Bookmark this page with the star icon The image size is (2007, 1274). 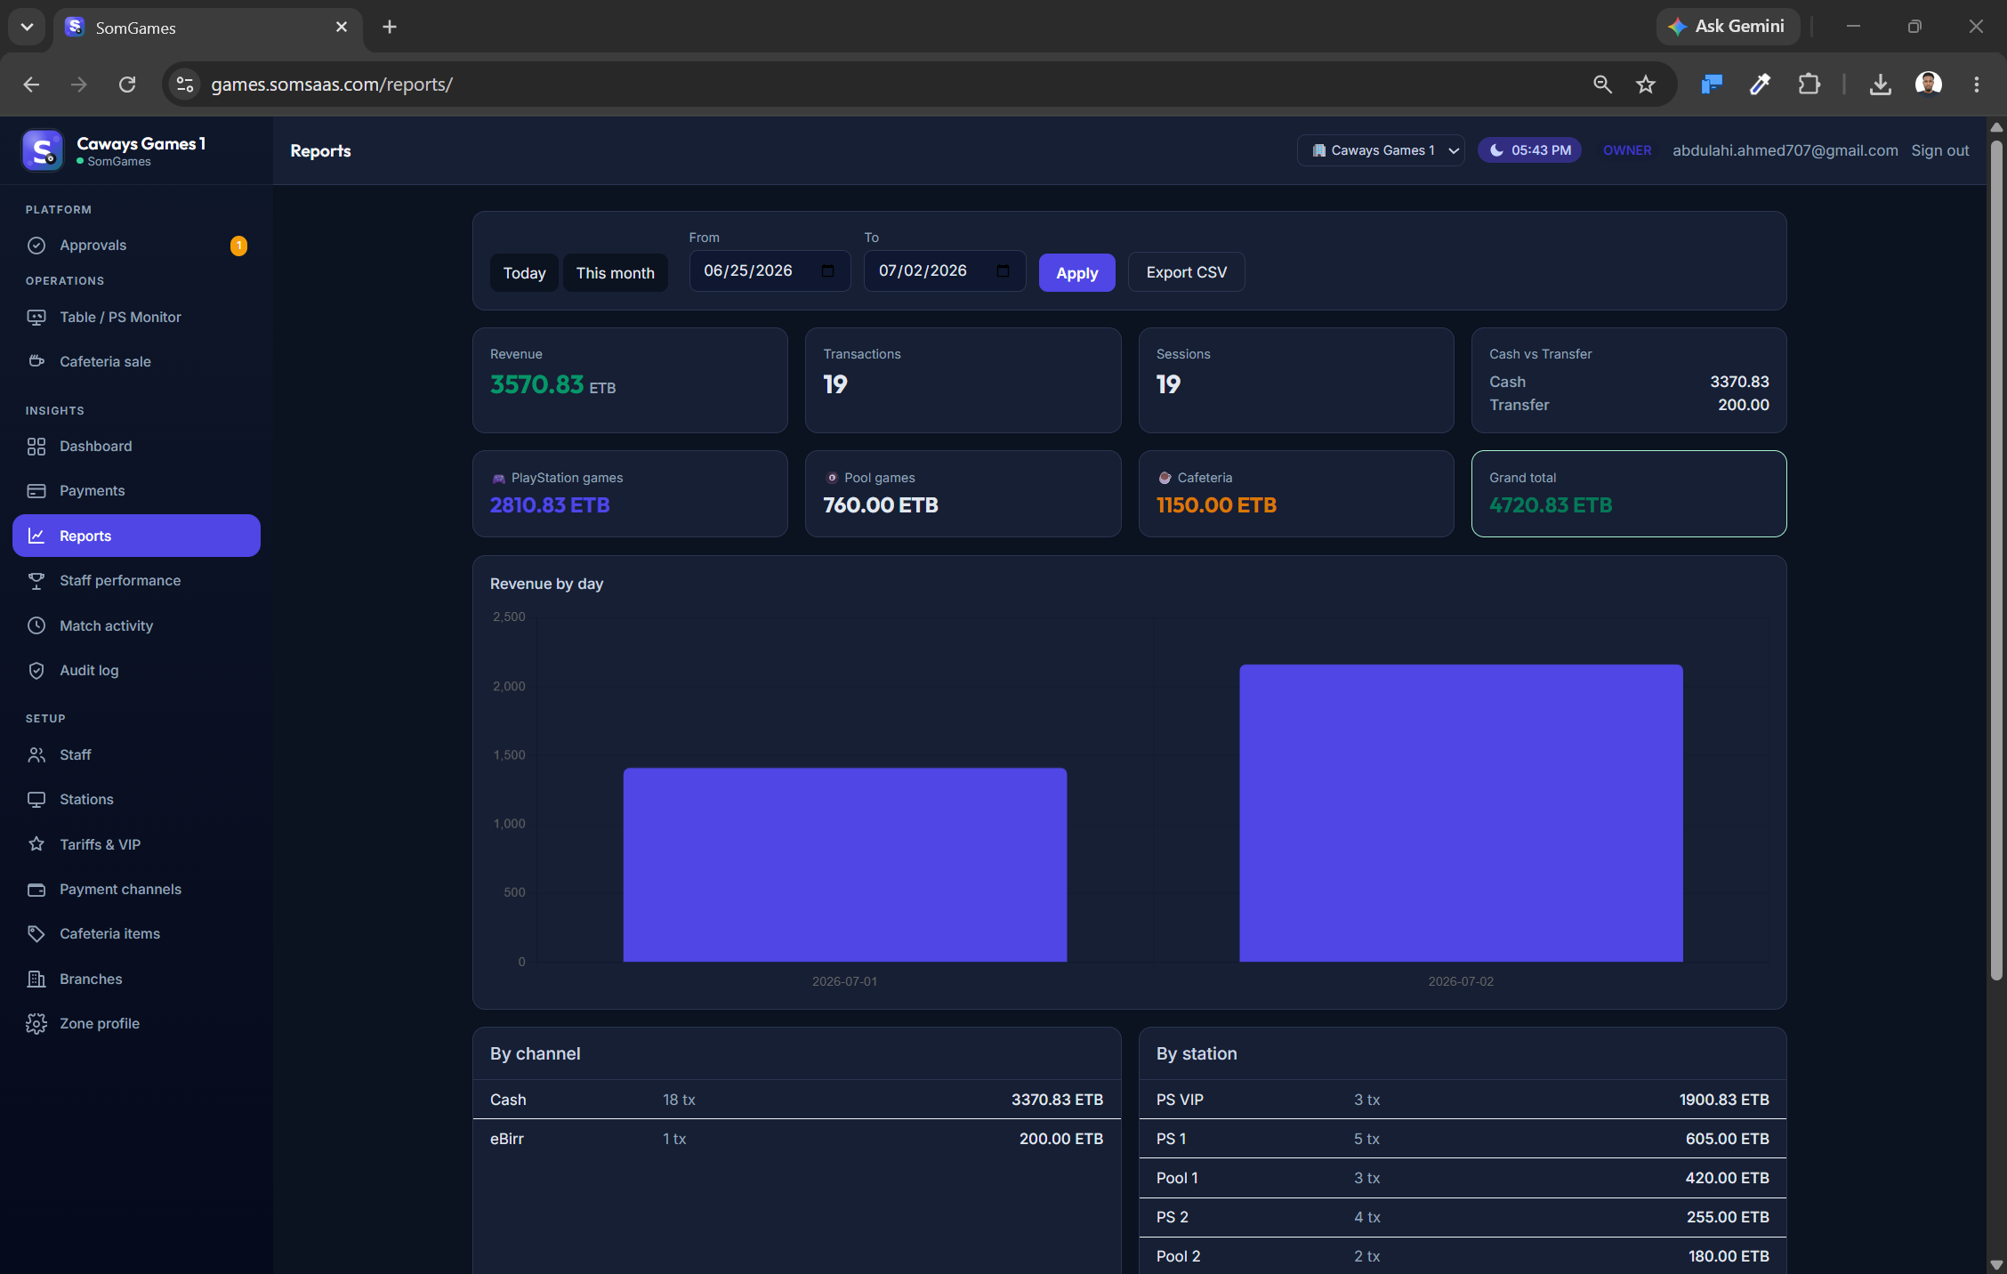pos(1646,85)
